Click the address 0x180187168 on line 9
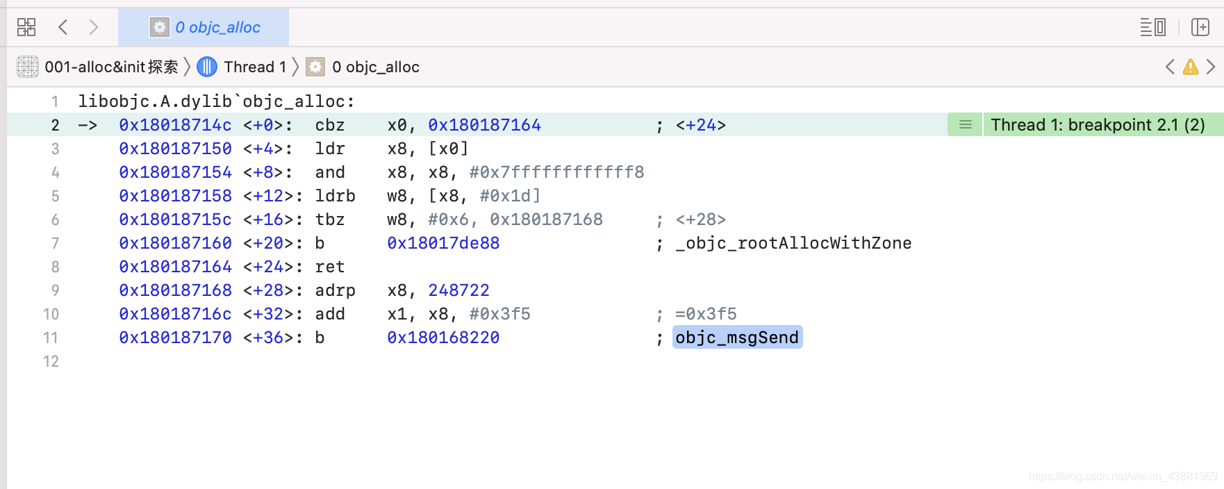This screenshot has width=1224, height=489. 175,290
